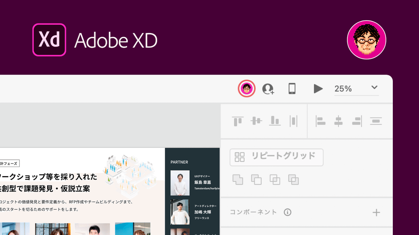This screenshot has width=419, height=235.
Task: Select the photo of 飯島 章嘉
Action: coord(180,183)
